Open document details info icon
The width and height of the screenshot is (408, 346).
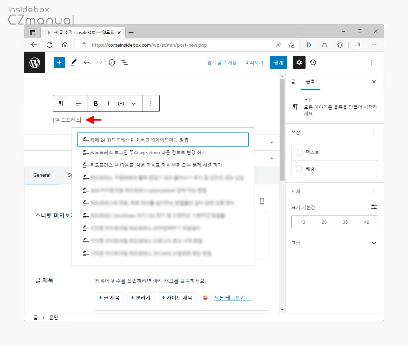tap(112, 62)
